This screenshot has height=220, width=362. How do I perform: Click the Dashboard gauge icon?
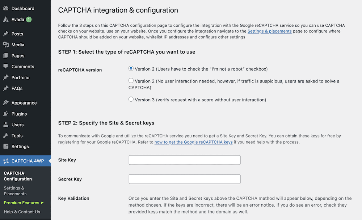click(x=6, y=8)
